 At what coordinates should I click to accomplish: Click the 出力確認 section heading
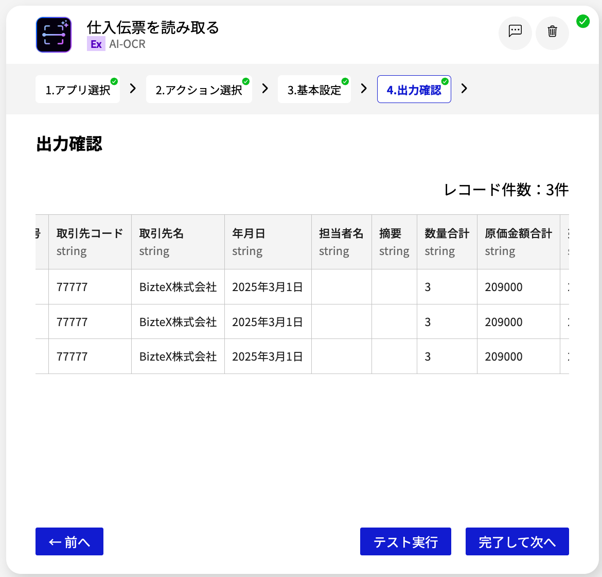69,144
